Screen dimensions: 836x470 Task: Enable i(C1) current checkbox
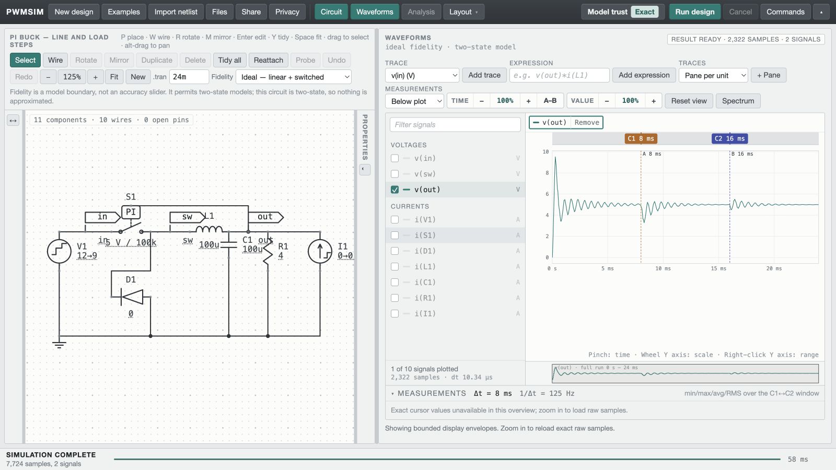point(394,283)
